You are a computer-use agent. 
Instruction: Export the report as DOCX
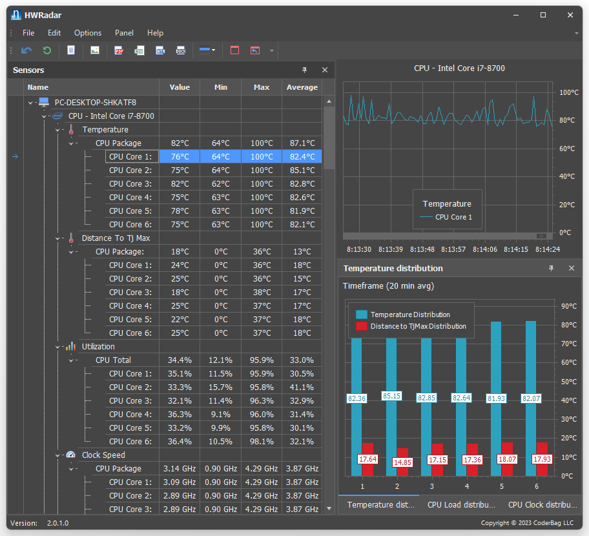tap(181, 50)
